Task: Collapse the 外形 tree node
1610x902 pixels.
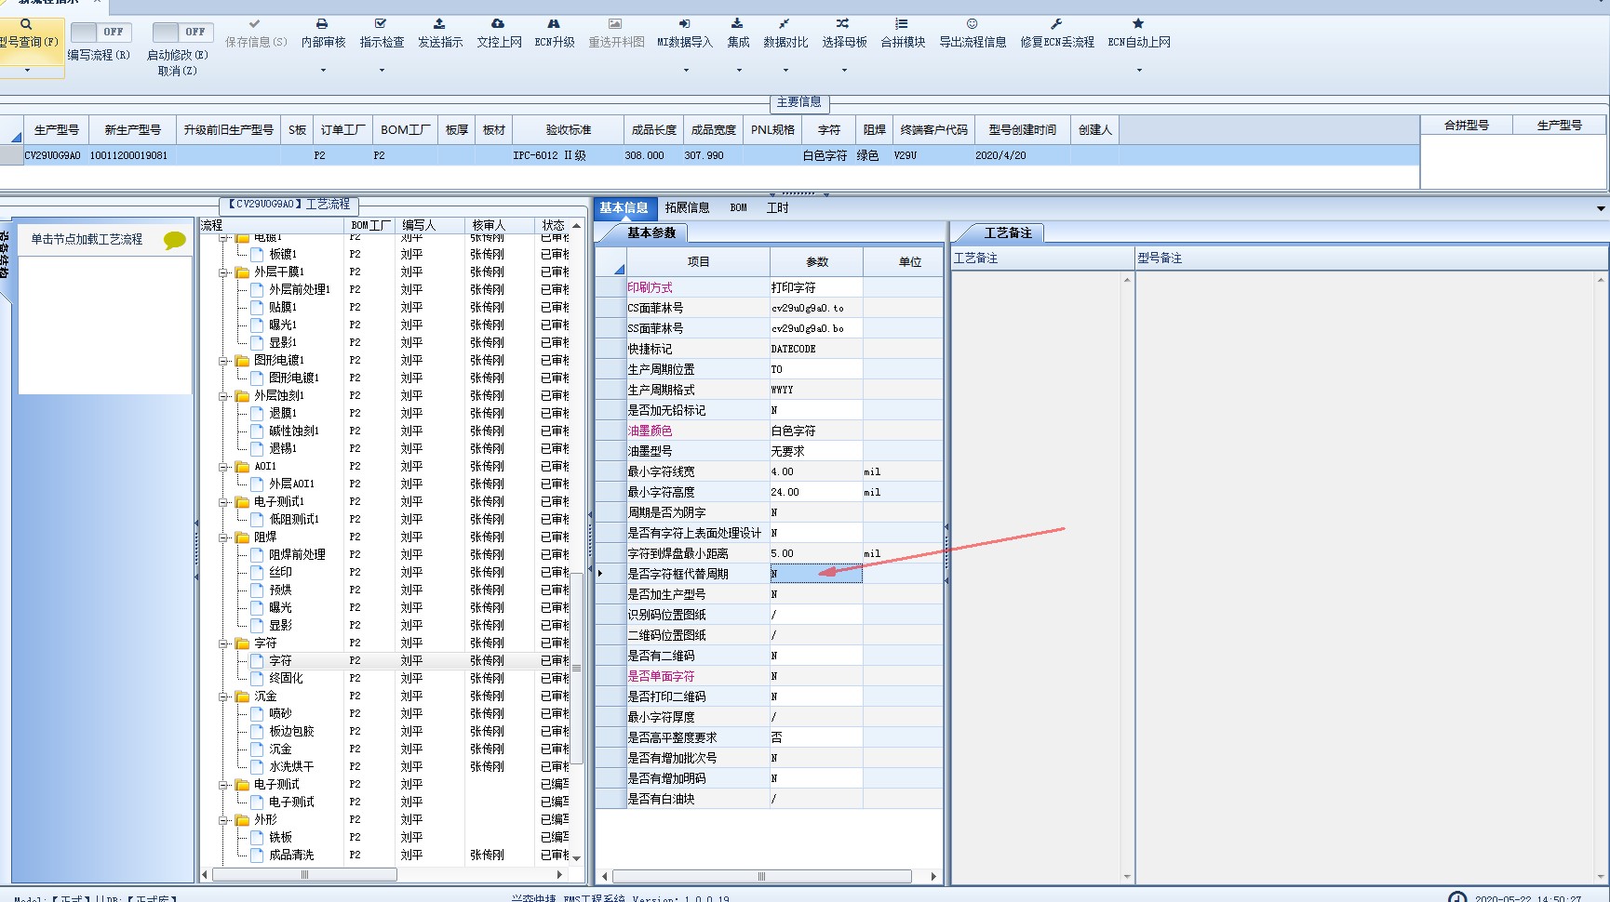Action: click(223, 820)
